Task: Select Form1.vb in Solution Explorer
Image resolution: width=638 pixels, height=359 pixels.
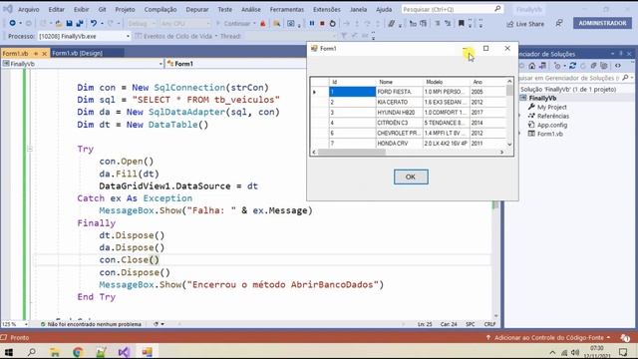Action: (550, 134)
